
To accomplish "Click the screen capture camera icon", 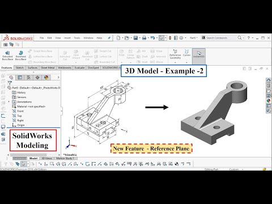I will [x=6, y=45].
